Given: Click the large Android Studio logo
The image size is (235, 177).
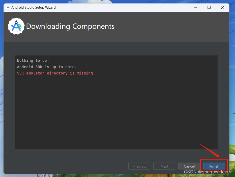Looking at the screenshot, I should pyautogui.click(x=16, y=26).
